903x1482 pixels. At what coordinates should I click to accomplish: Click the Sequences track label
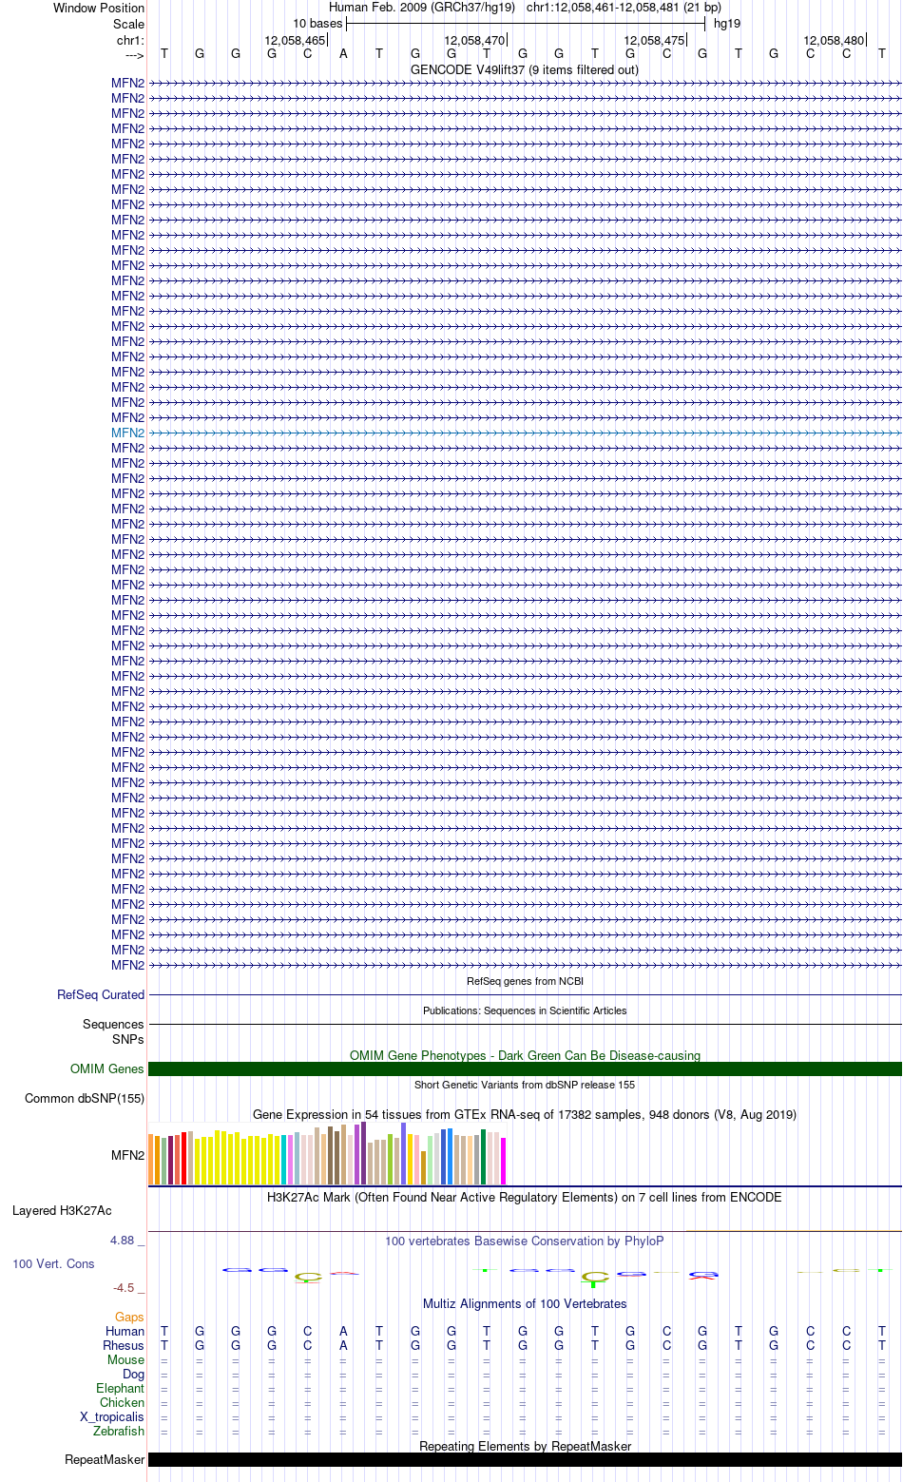[113, 1024]
